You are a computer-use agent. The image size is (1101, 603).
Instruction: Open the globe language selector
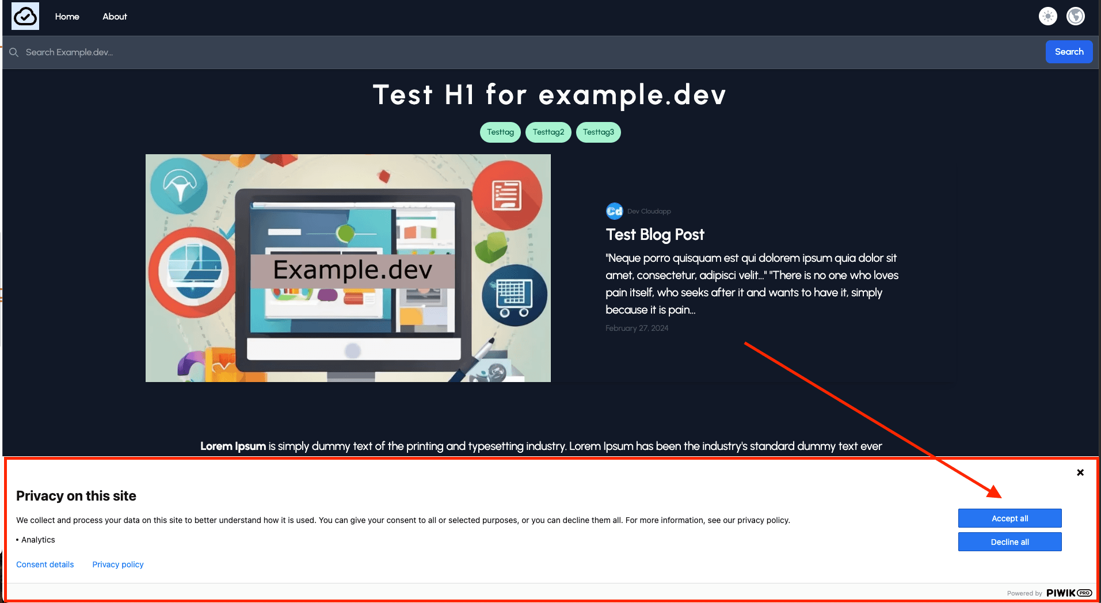pyautogui.click(x=1075, y=16)
